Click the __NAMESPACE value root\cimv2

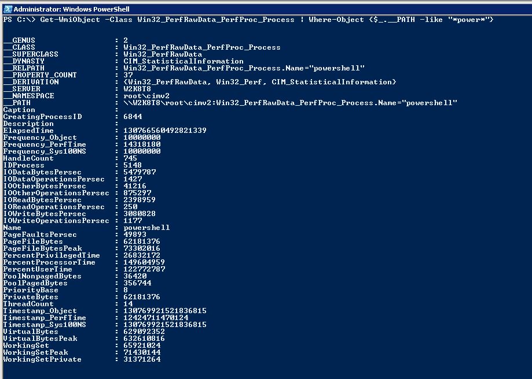[146, 96]
